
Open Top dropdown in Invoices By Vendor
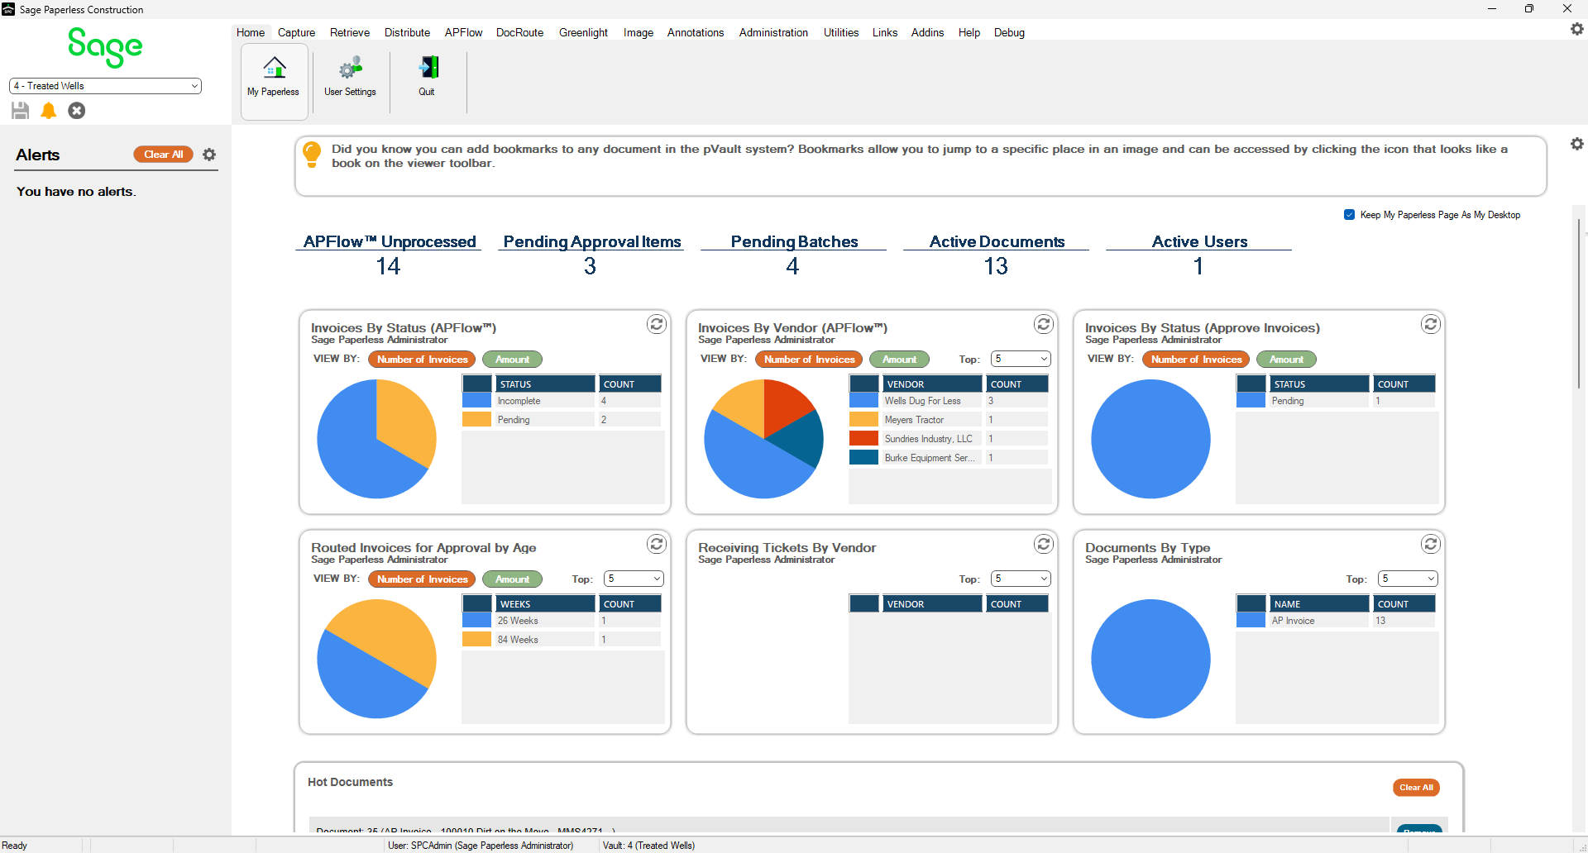click(x=1021, y=359)
